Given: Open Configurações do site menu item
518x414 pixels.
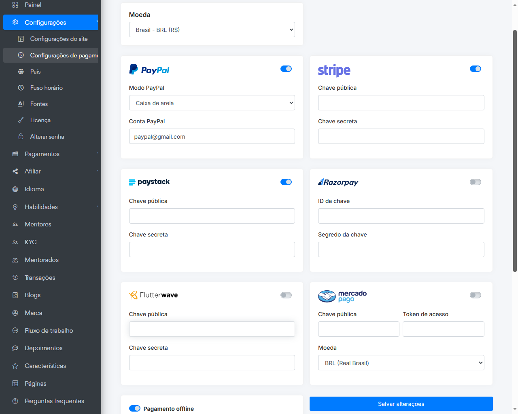Looking at the screenshot, I should [x=59, y=39].
